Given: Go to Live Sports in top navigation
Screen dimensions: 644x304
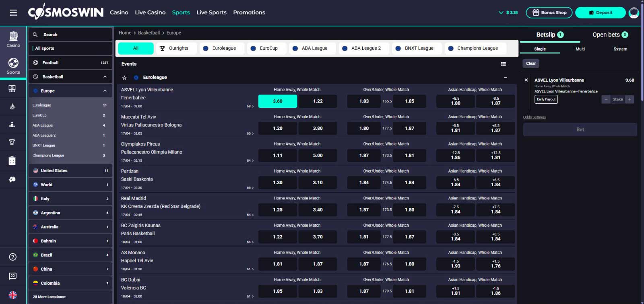Looking at the screenshot, I should (x=211, y=12).
